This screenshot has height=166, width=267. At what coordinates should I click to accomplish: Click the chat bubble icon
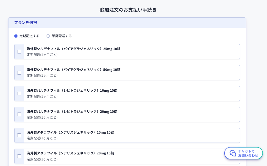pos(233,153)
